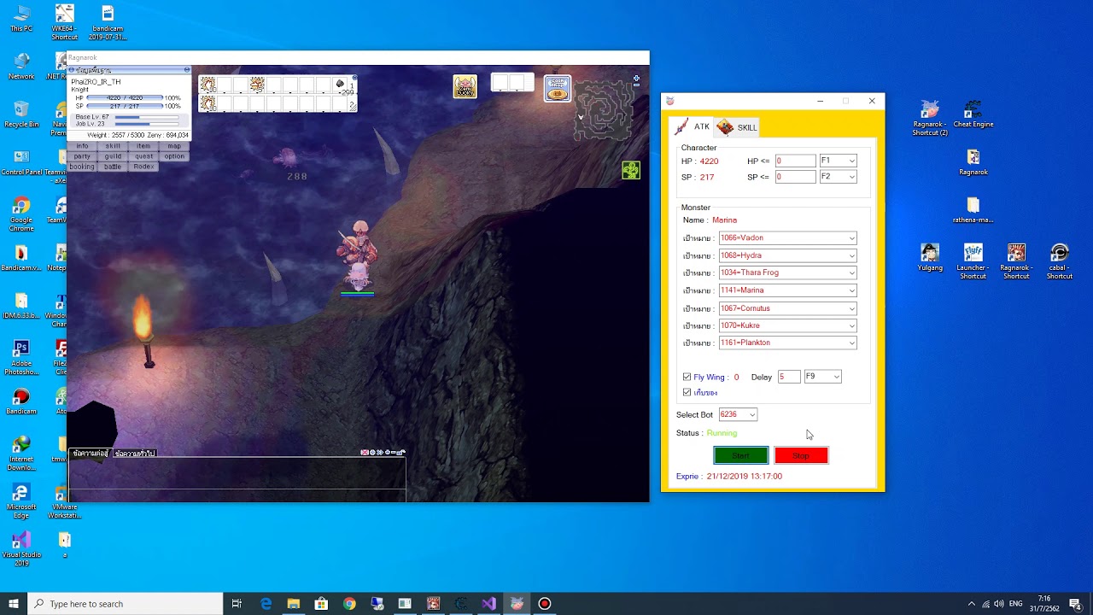The image size is (1093, 615).
Task: Select the rathena-ma... folder icon
Action: [x=973, y=211]
